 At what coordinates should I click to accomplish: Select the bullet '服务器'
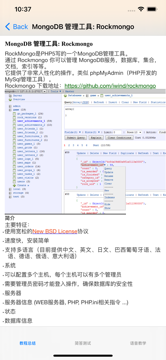tap(13, 293)
